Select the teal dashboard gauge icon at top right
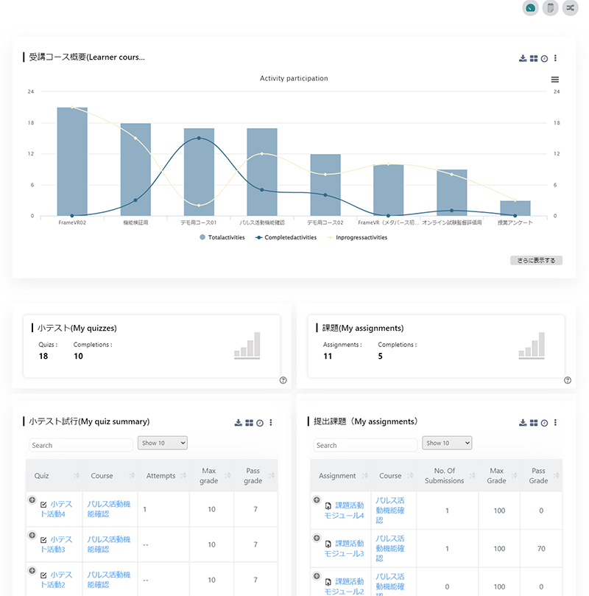This screenshot has width=589, height=596. 530,8
